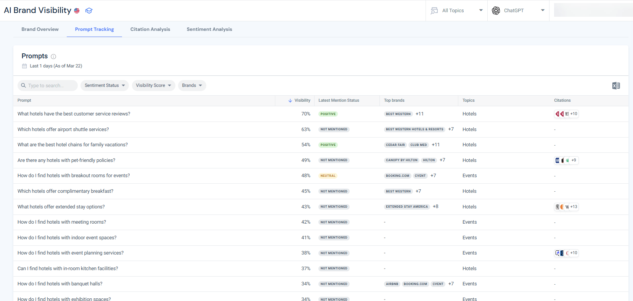633x301 pixels.
Task: Click the Topics column header
Action: pyautogui.click(x=469, y=101)
